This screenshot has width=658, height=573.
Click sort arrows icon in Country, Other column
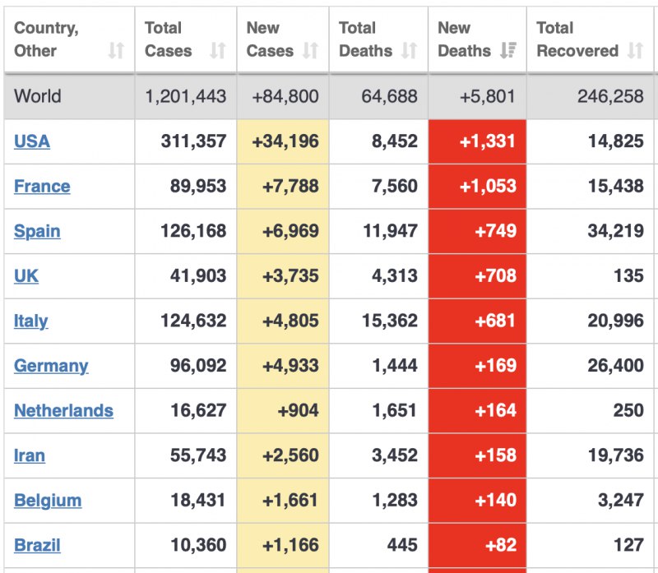(116, 51)
